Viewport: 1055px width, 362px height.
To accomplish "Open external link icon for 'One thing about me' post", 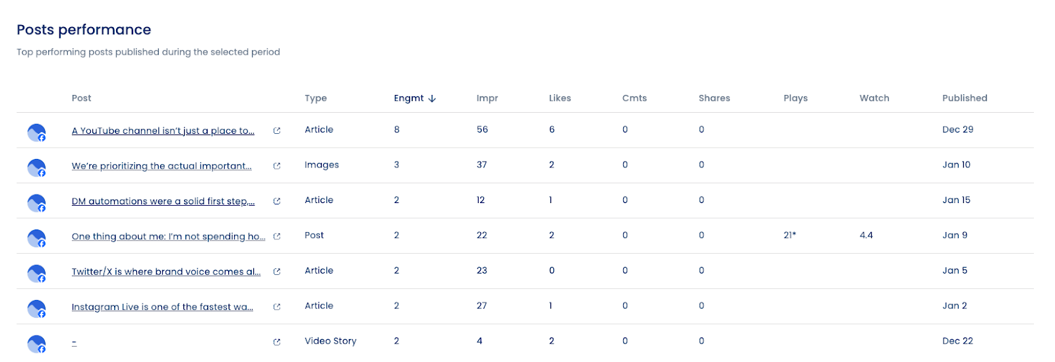I will point(277,236).
